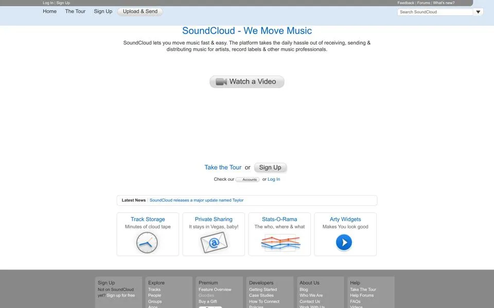Open the Stats-O-Rama chart icon
This screenshot has width=494, height=308.
[280, 243]
